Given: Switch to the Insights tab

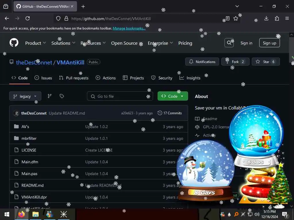Looking at the screenshot, I should tap(190, 78).
